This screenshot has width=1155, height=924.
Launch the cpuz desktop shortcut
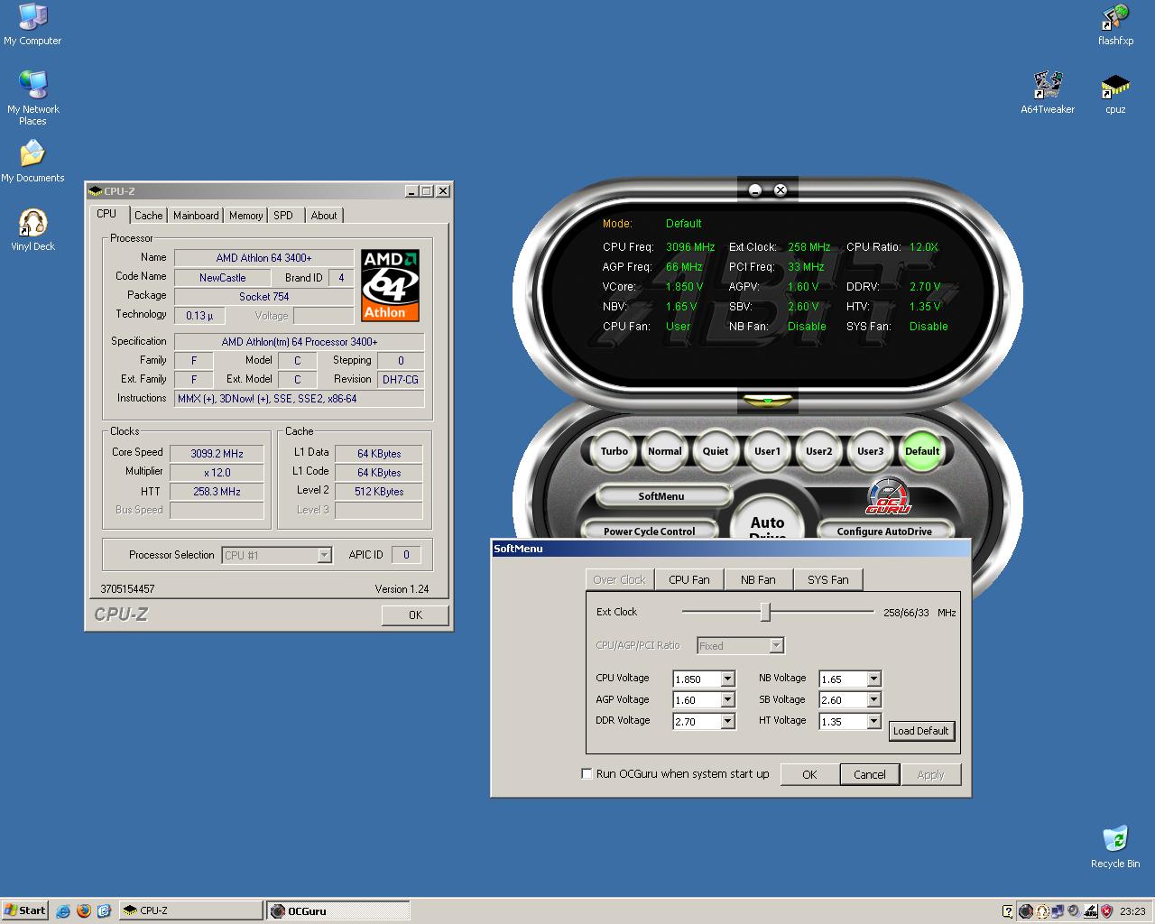point(1115,93)
